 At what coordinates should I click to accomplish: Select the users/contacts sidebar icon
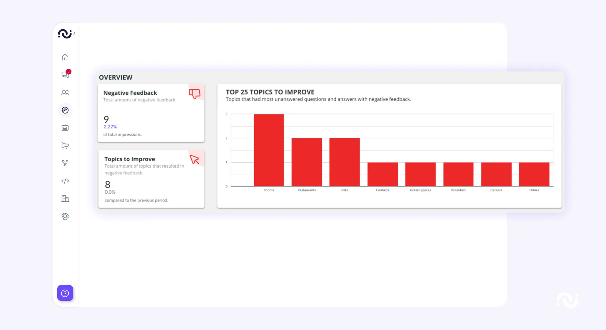tap(65, 93)
